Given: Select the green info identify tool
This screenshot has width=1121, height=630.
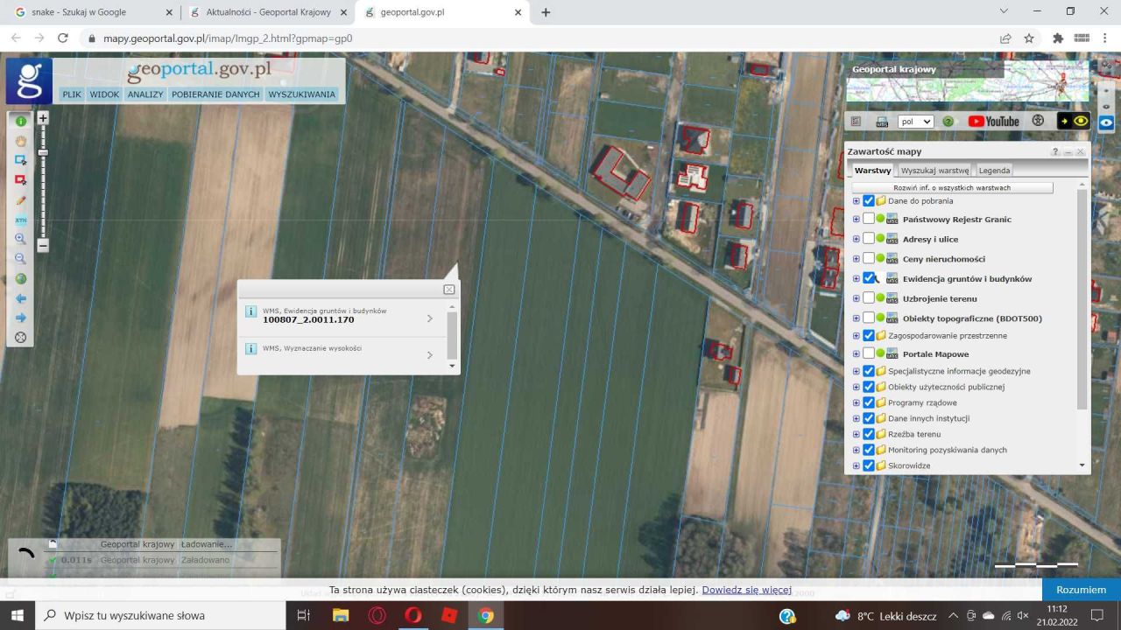Looking at the screenshot, I should click(20, 122).
